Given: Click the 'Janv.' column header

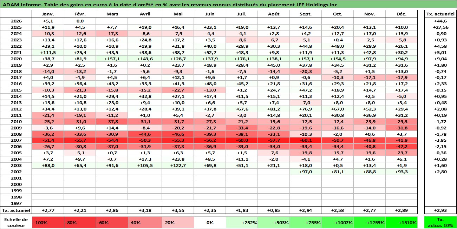Looking at the screenshot, I should click(48, 14).
